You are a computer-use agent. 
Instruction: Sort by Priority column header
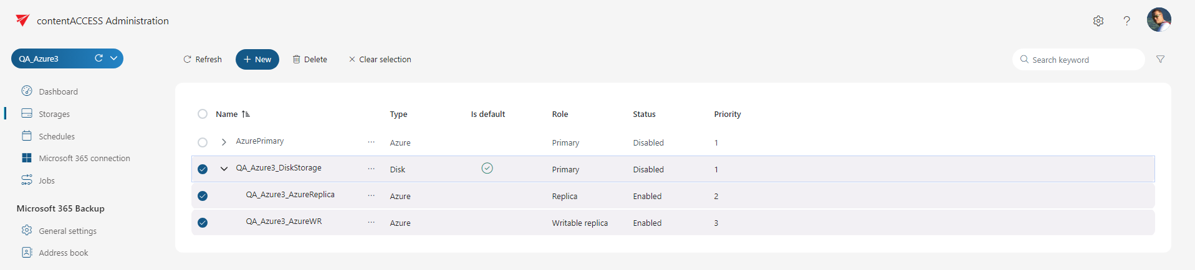[727, 114]
